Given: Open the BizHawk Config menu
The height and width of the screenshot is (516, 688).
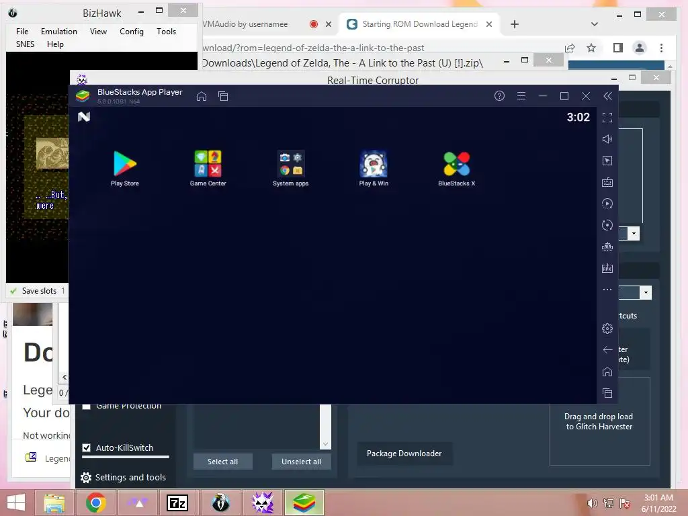Looking at the screenshot, I should (x=132, y=32).
